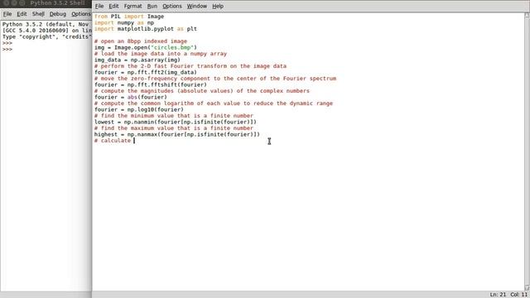
Task: Click the editor vertical scrollbar down arrow
Action: coord(527,287)
